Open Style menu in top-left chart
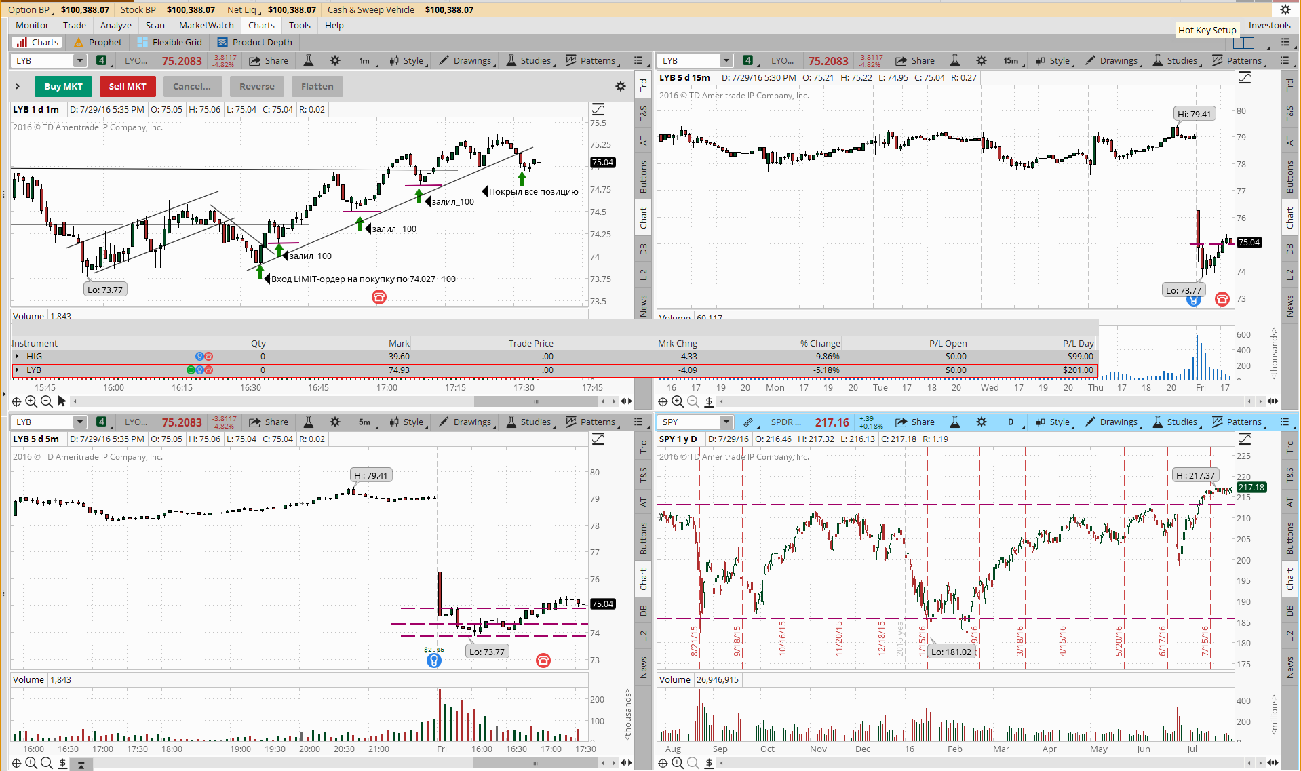The width and height of the screenshot is (1301, 771). click(406, 60)
